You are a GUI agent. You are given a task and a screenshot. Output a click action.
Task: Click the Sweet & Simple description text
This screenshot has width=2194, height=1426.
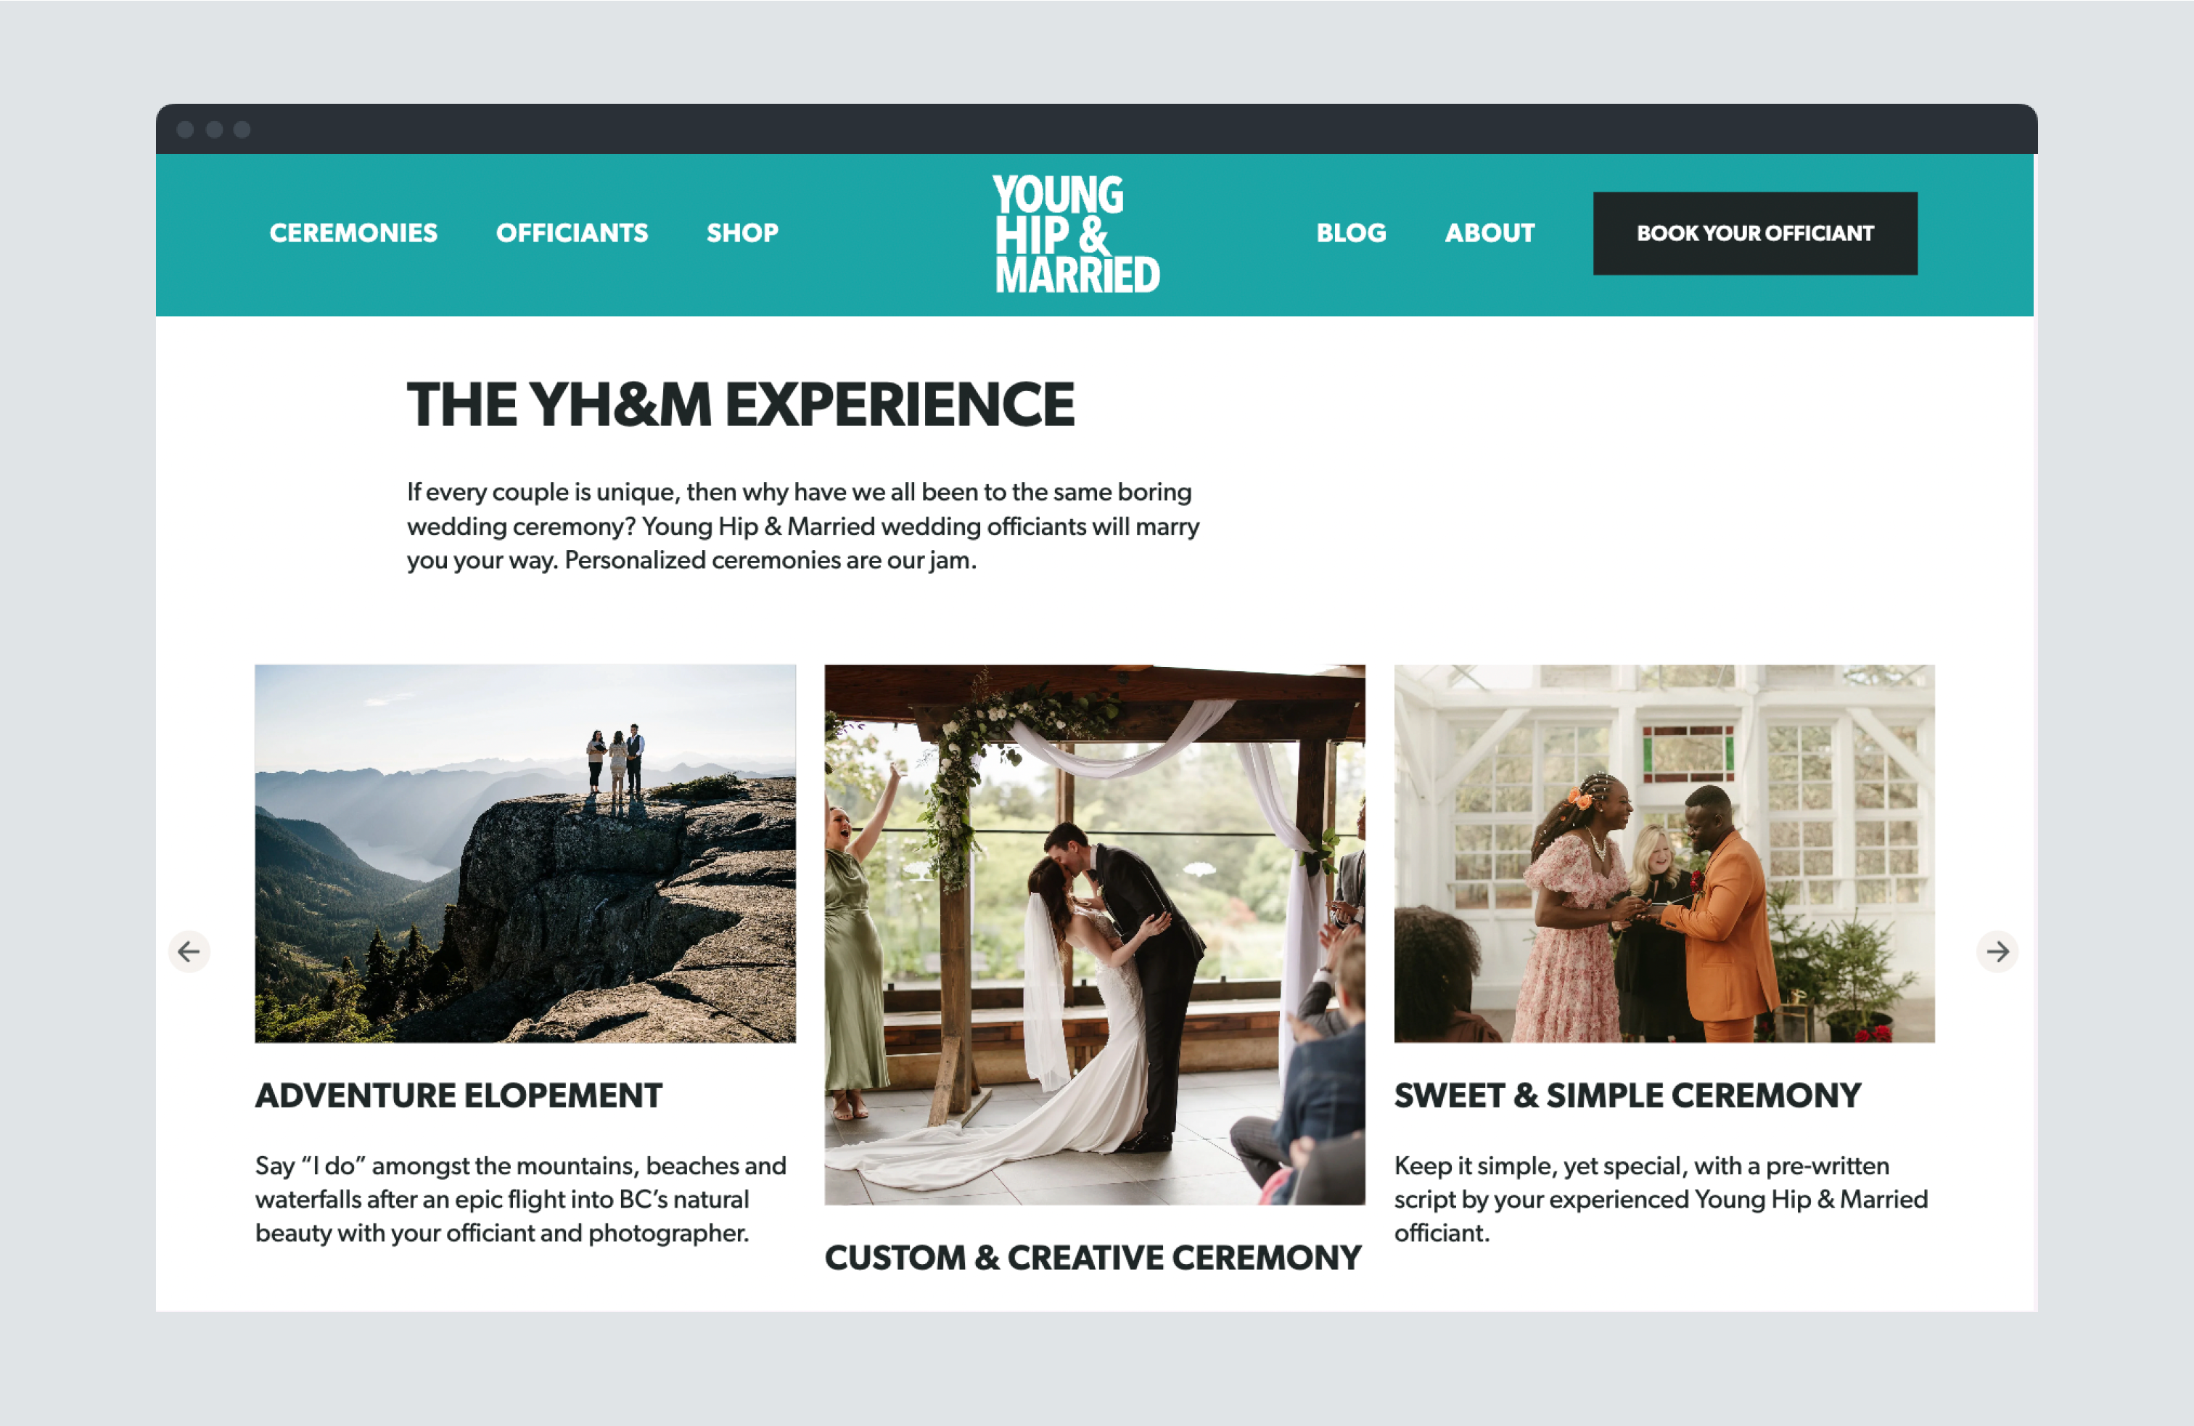click(x=1661, y=1200)
